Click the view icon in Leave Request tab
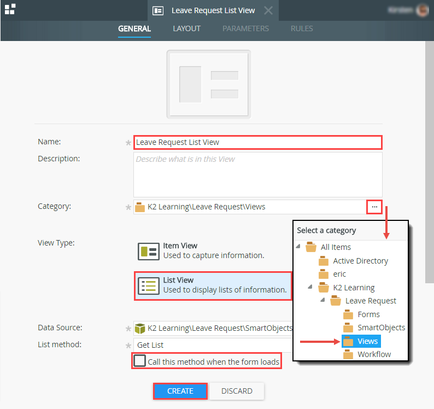This screenshot has width=434, height=409. 158,10
